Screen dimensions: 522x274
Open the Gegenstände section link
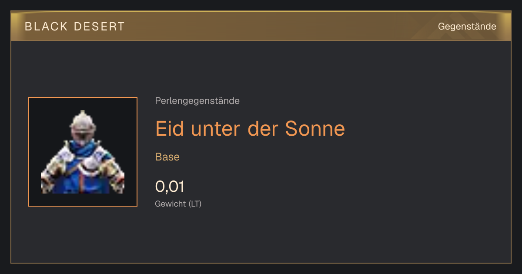467,27
